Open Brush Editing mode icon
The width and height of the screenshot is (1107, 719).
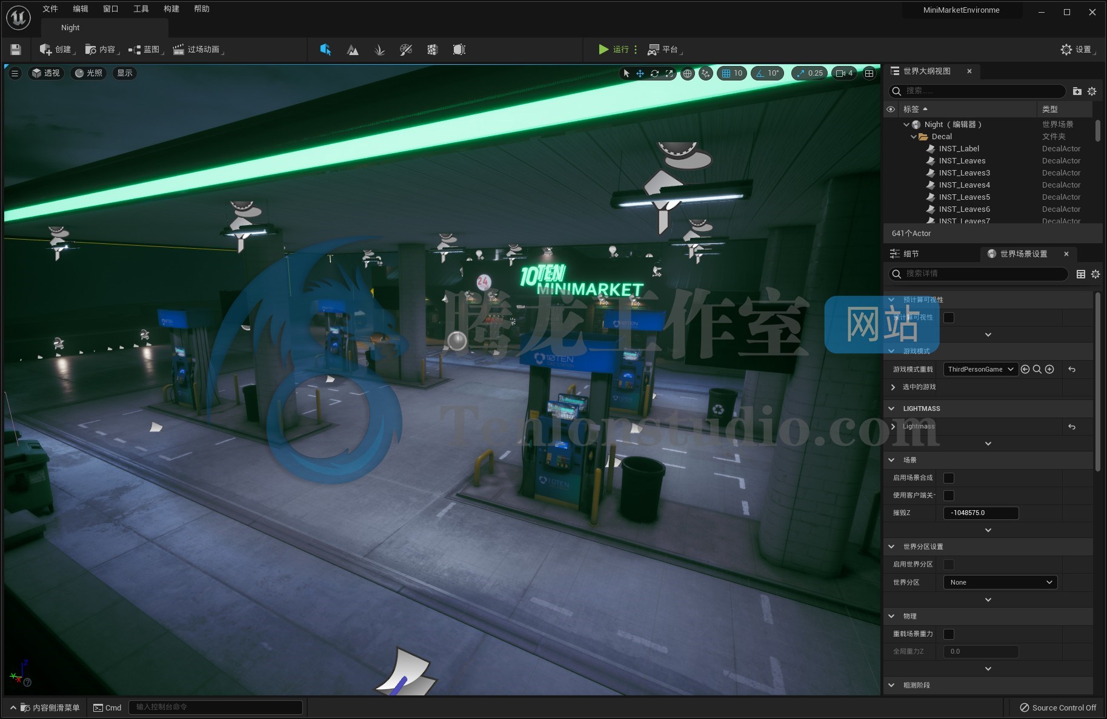[x=459, y=50]
